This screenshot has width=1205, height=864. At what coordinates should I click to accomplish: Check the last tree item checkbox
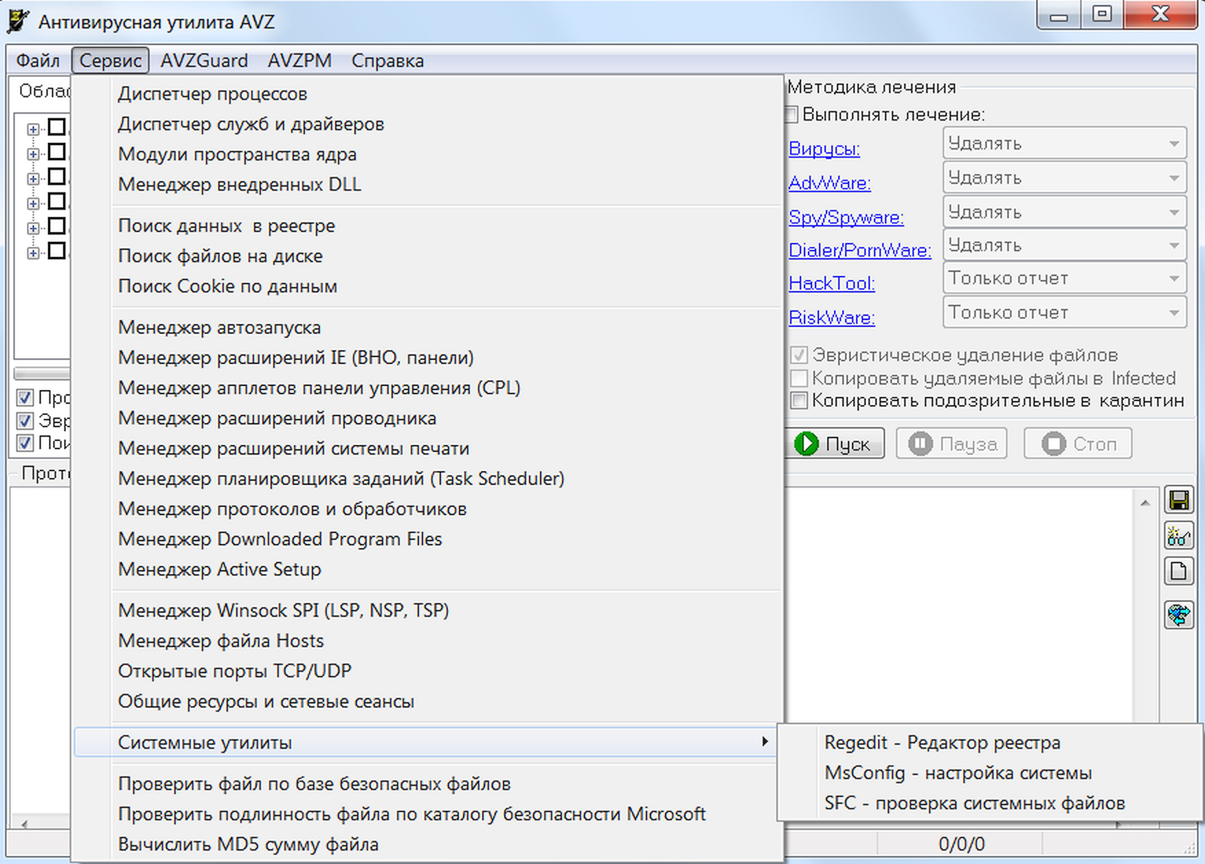pos(57,251)
